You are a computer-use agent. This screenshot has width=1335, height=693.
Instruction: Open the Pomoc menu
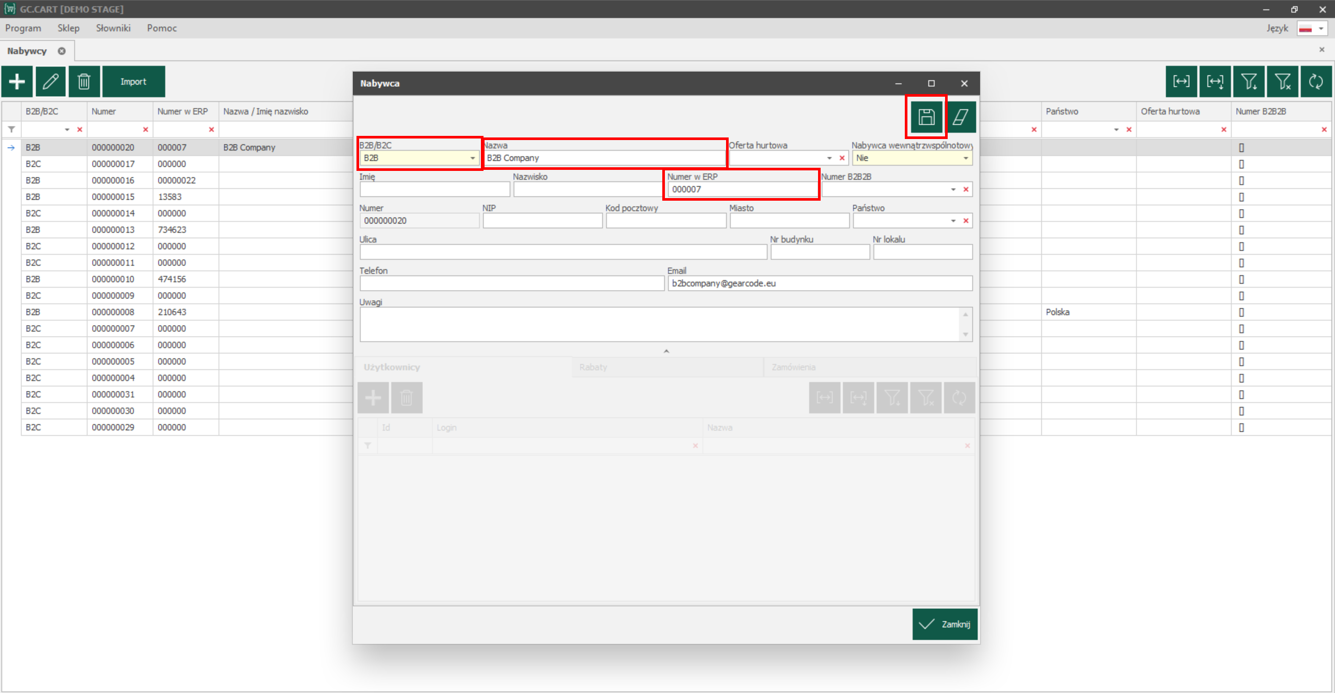point(162,28)
